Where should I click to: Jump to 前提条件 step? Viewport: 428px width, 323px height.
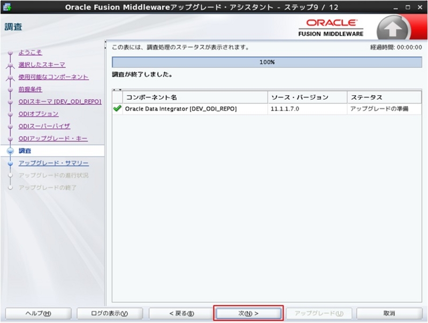click(30, 89)
